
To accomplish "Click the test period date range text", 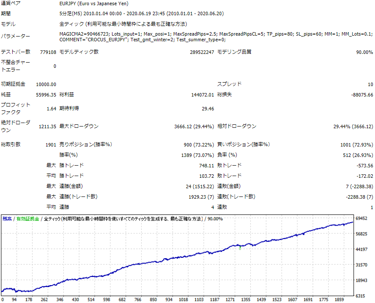I will click(141, 14).
